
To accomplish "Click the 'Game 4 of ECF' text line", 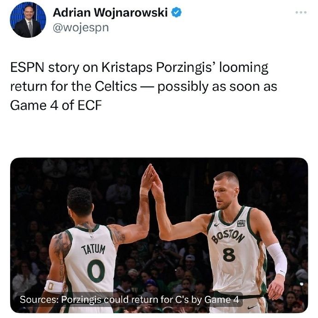I will click(x=56, y=106).
